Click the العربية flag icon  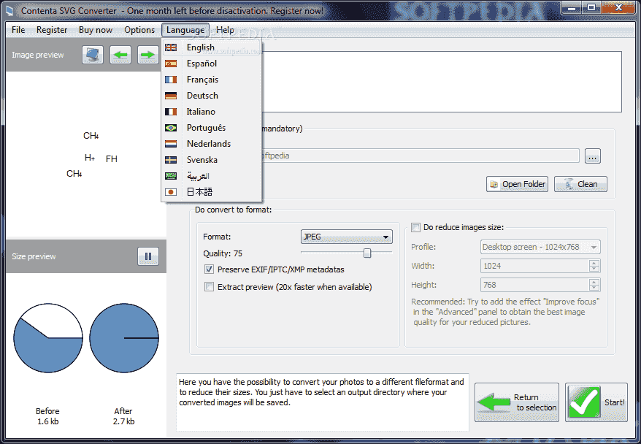pos(172,175)
